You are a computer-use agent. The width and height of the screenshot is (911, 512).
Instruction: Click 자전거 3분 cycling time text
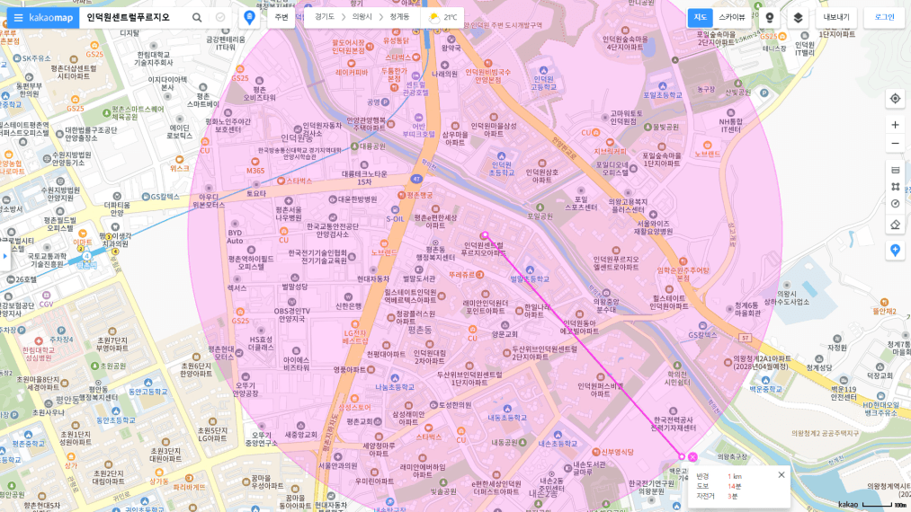pos(717,496)
